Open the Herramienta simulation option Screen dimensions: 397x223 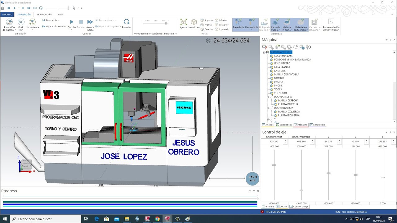(x=32, y=24)
